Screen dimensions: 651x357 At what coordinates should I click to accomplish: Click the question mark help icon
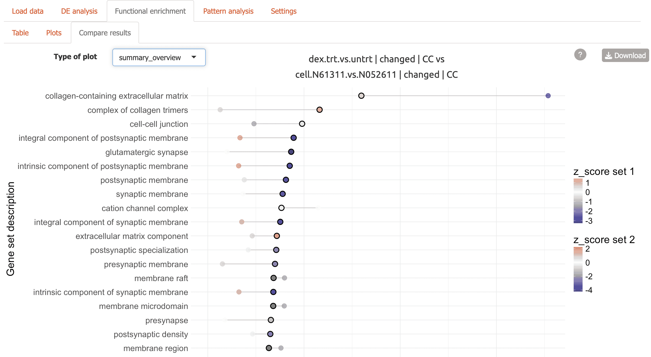(580, 55)
